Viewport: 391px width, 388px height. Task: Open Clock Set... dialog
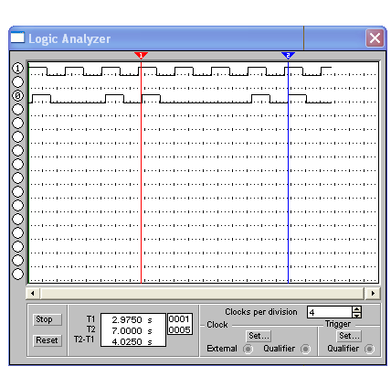pos(259,336)
